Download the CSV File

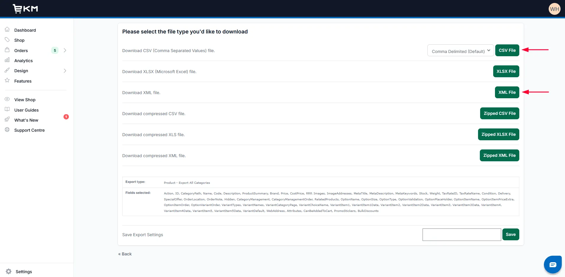point(507,50)
